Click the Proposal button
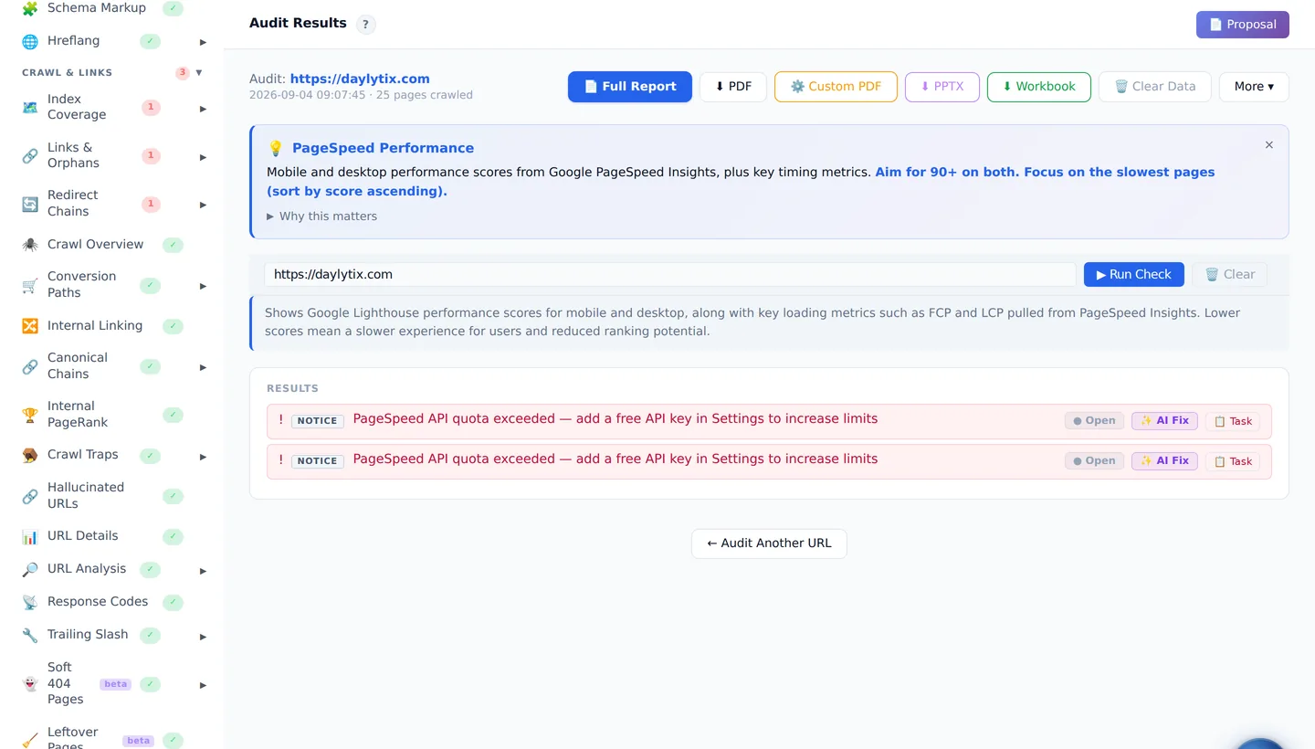Screen dimensions: 1315x749 coord(1243,25)
